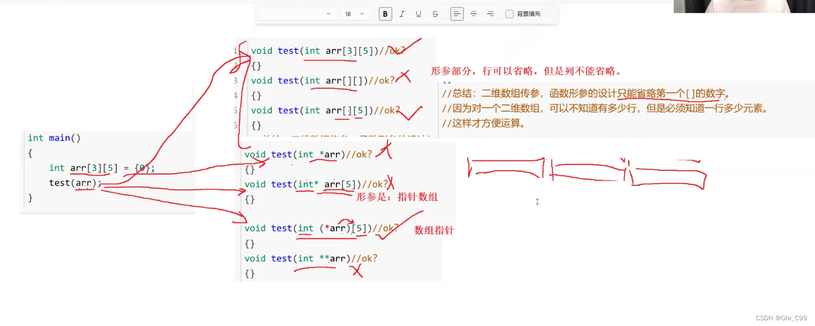The image size is (815, 326).
Task: Open the font family dropdown
Action: point(297,14)
